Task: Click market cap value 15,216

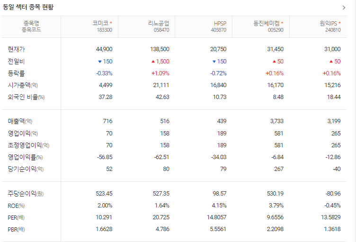Action: tap(332, 85)
